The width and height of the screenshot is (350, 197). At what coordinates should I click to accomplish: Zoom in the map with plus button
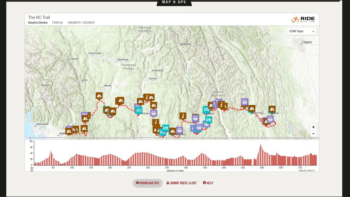(313, 127)
